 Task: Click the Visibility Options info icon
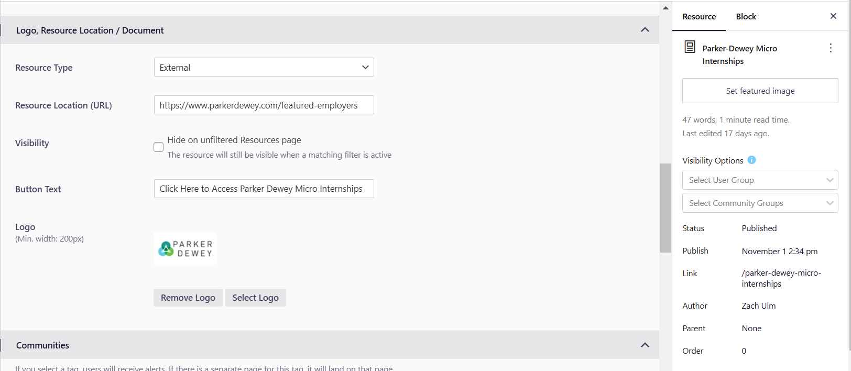click(751, 160)
